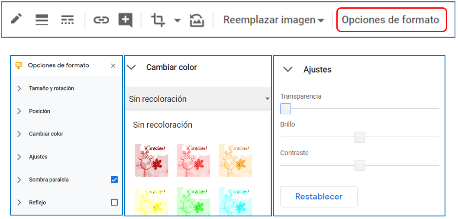Open the Sin recoloración dropdown

[198, 99]
